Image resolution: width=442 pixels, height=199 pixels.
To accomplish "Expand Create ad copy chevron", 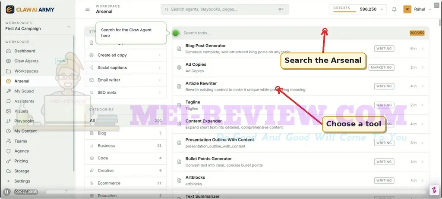I will pyautogui.click(x=160, y=55).
